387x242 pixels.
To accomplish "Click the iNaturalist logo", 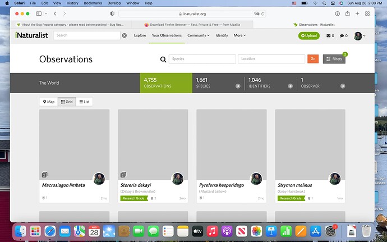I will (31, 35).
